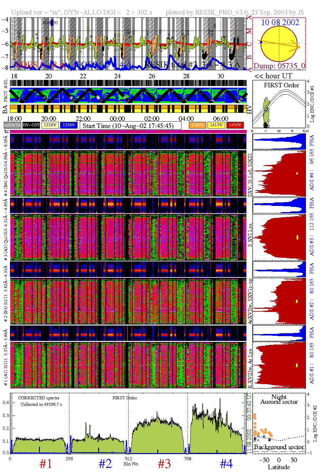The height and width of the screenshot is (476, 323).
Task: Pick the 1328V pale yellow legend swatch
Action: click(x=50, y=125)
